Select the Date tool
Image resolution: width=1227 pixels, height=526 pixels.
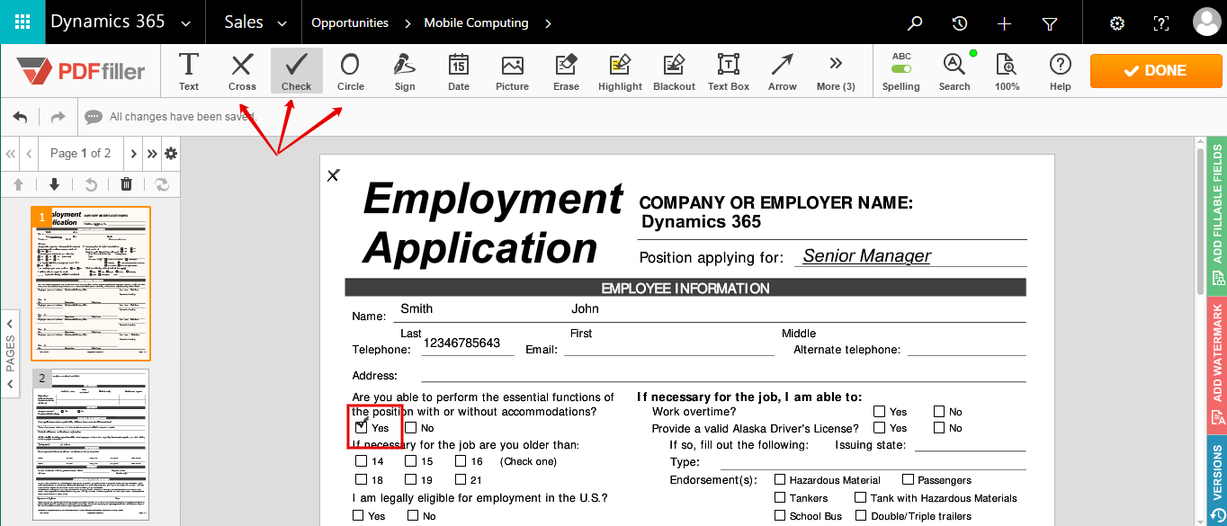click(x=459, y=71)
